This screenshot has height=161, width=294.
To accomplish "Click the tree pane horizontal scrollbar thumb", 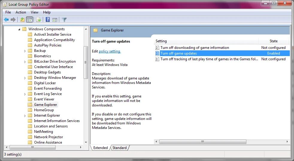I will click(x=33, y=148).
